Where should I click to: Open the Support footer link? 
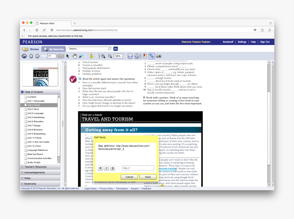click(135, 189)
